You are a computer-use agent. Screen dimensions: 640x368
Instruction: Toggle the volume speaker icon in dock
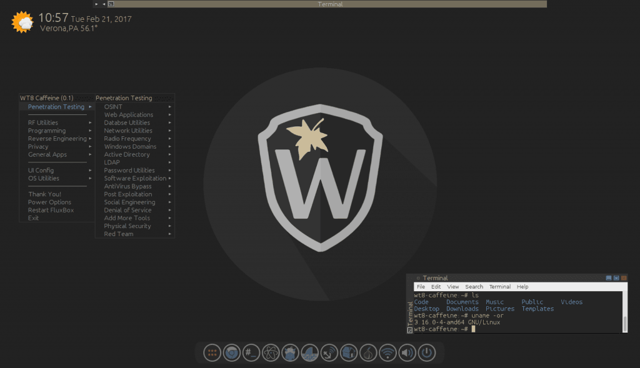click(407, 353)
